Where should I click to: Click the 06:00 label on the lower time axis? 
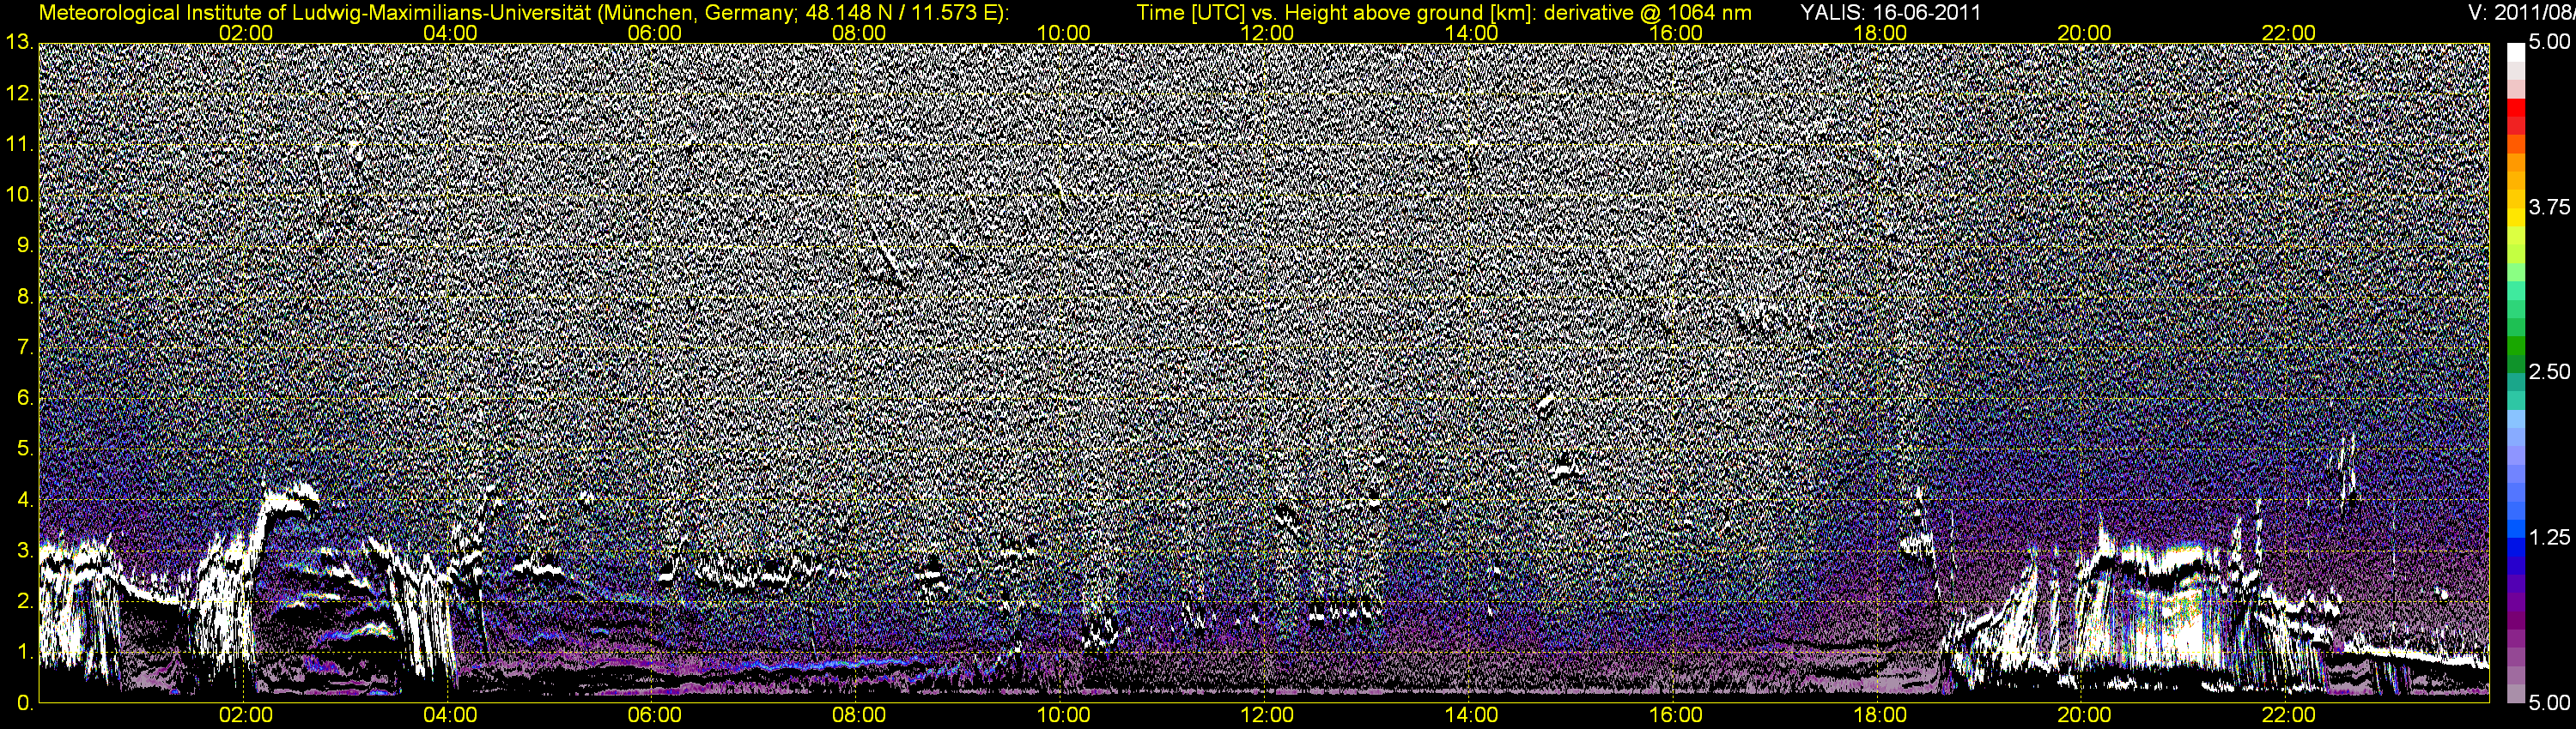[x=655, y=715]
